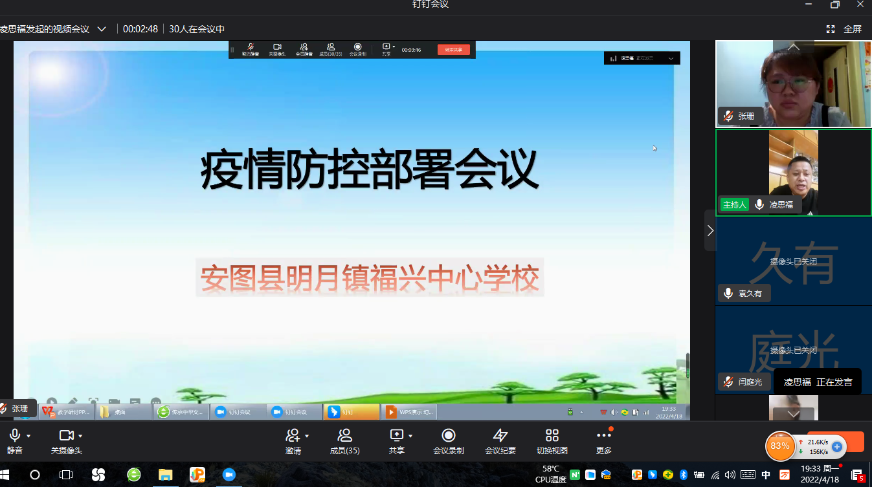Image resolution: width=872 pixels, height=487 pixels.
Task: Toggle the 静音 microphone mute
Action: (15, 435)
